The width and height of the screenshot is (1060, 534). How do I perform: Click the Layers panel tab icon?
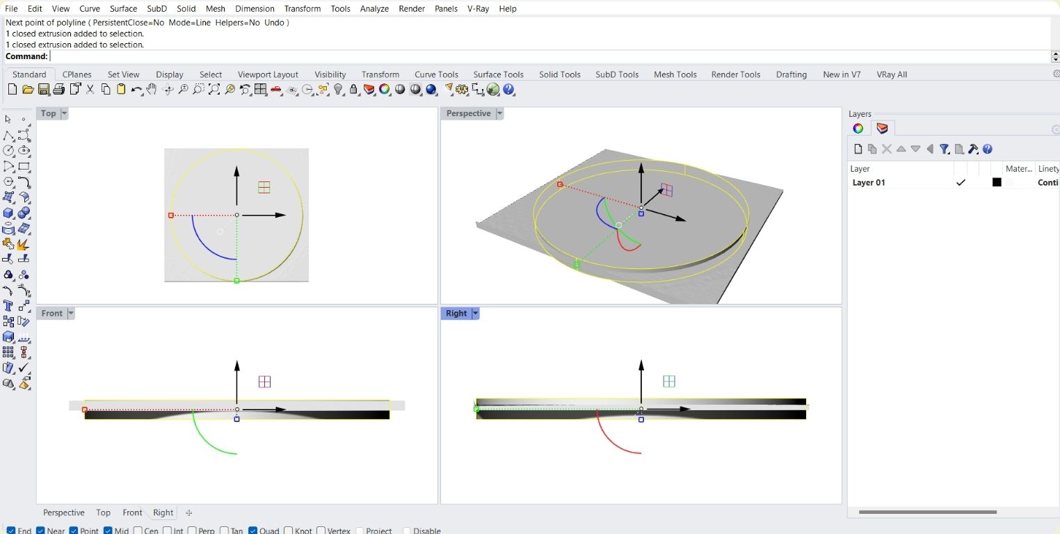tap(882, 129)
